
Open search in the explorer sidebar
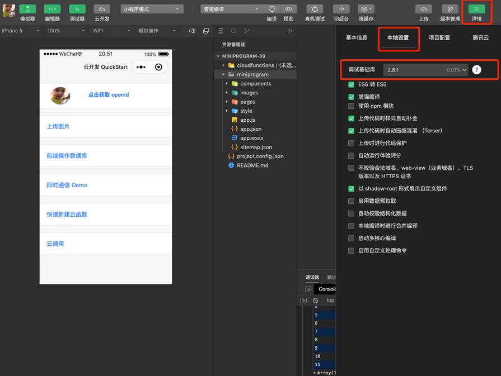coord(233,31)
